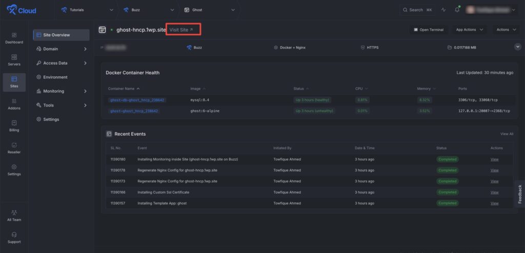Open the ghost-ghost_hncp_238642 container
This screenshot has width=525, height=253.
click(x=134, y=111)
